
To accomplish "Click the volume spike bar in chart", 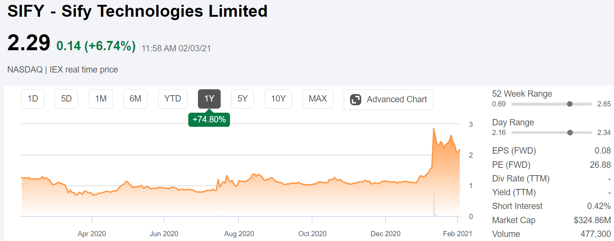I will click(434, 205).
